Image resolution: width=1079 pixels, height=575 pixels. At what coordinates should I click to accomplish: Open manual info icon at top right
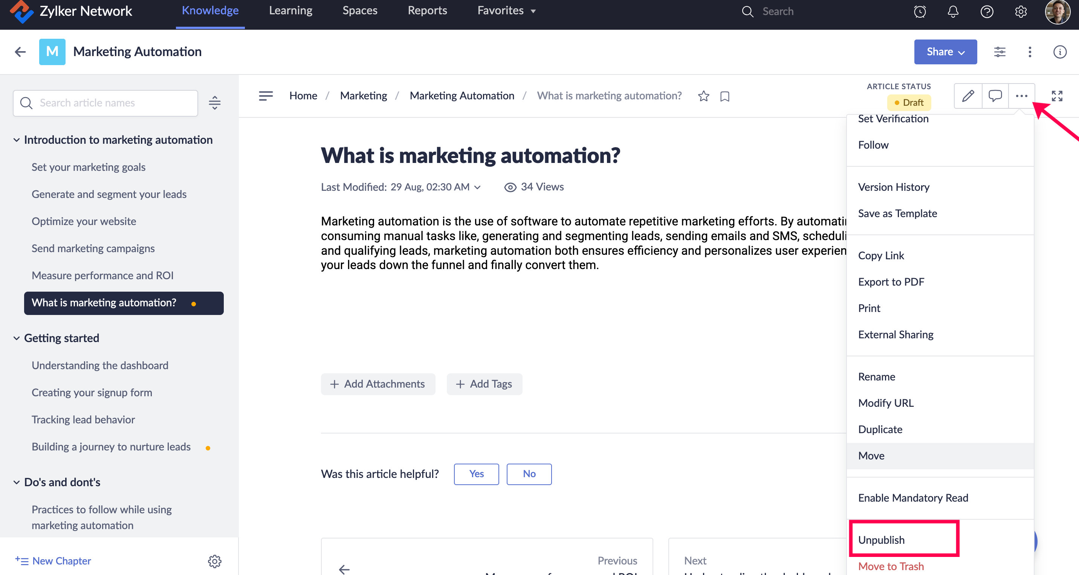[x=1060, y=52]
